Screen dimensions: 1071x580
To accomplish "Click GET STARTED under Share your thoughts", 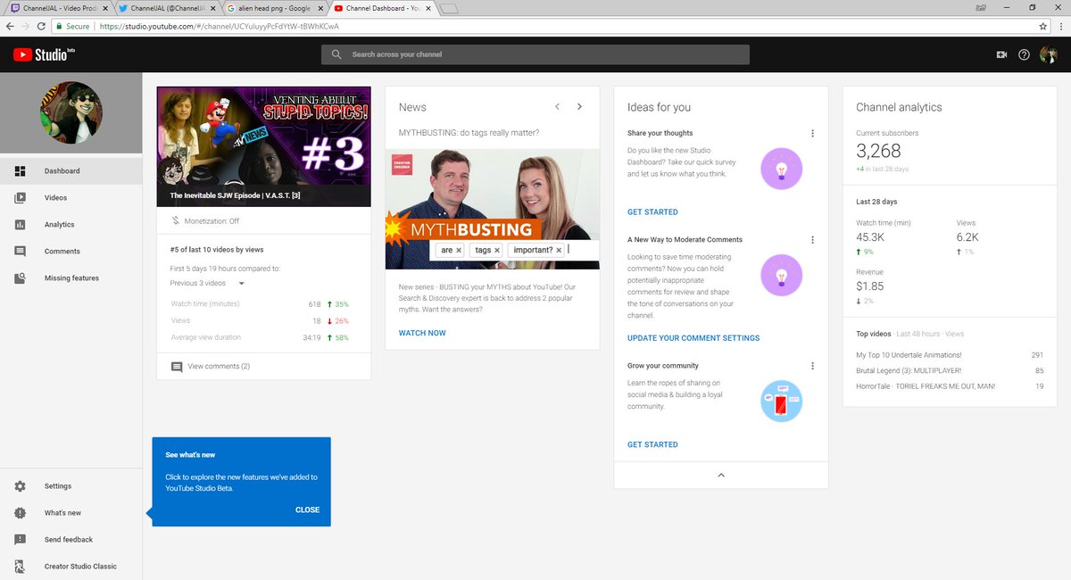I will [652, 212].
